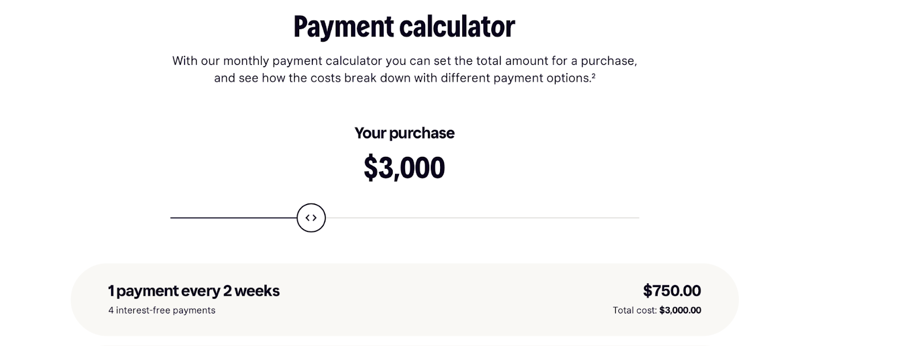Click the description line starting "With our monthly"
This screenshot has height=346, width=912.
pos(404,61)
